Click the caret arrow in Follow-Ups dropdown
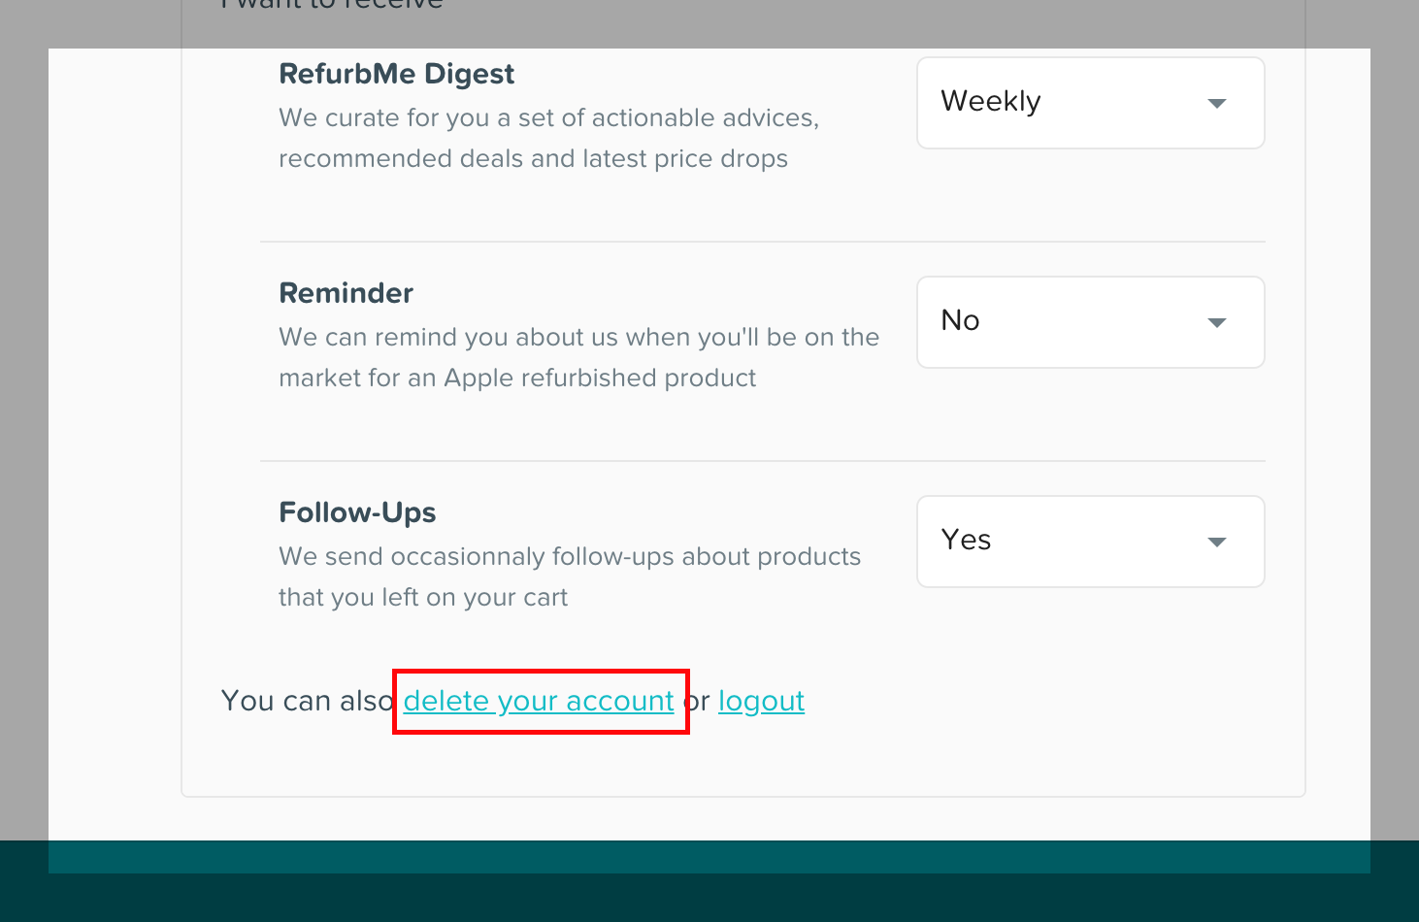1419x922 pixels. 1216,543
